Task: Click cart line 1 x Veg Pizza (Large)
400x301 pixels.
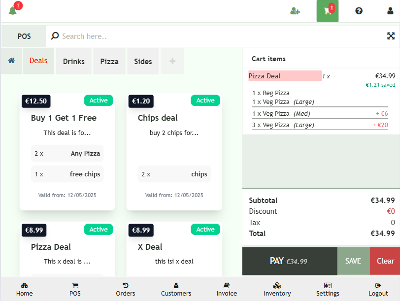Action: [x=320, y=102]
